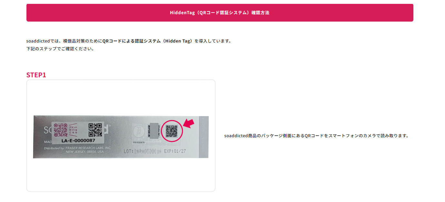Image resolution: width=445 pixels, height=202 pixels.
Task: Click the round FRL logo seal
Action: point(139,132)
